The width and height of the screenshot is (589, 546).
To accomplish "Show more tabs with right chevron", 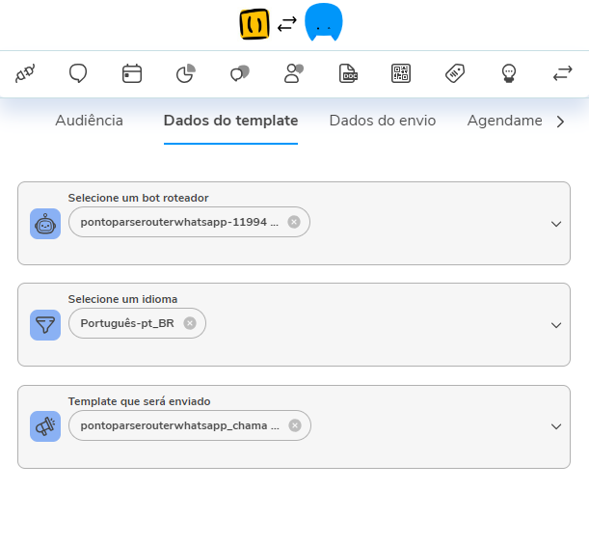I will tap(560, 122).
